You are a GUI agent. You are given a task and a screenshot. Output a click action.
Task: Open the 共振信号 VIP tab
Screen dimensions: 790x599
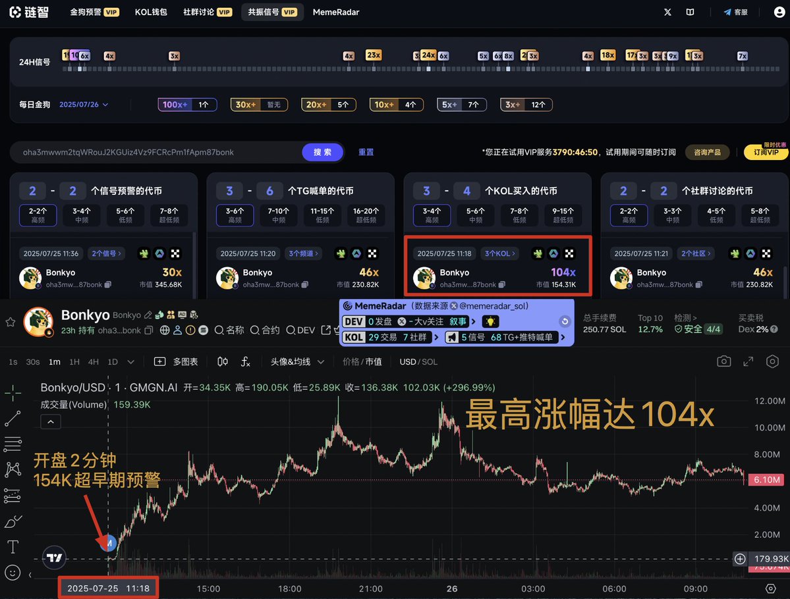(x=272, y=12)
